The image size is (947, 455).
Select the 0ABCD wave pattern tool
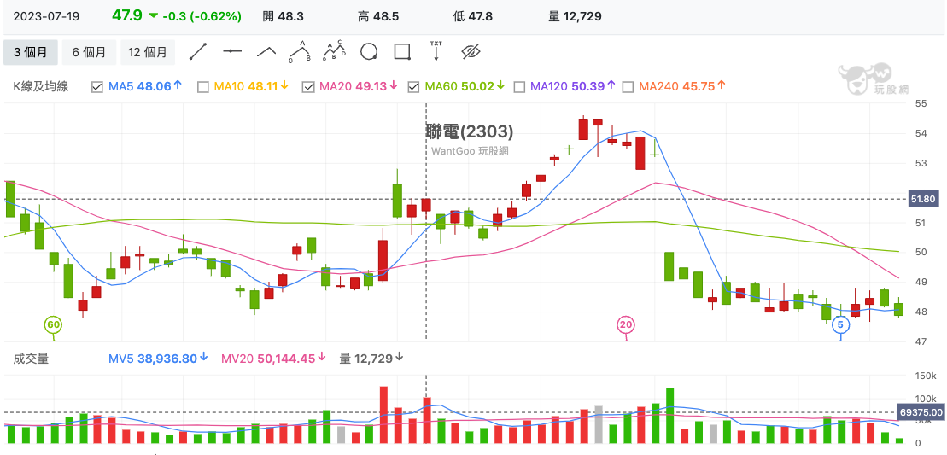tap(336, 52)
